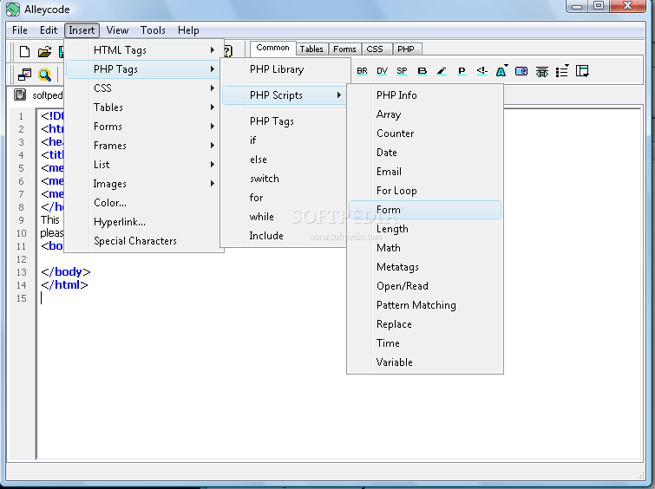Insert a P paragraph tag
Screen dimensions: 655x489
tap(462, 71)
